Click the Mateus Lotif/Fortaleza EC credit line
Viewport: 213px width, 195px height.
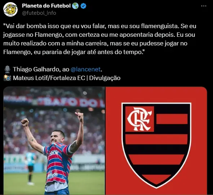(67, 78)
